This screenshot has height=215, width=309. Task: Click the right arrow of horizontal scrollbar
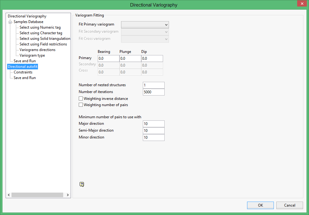68,195
